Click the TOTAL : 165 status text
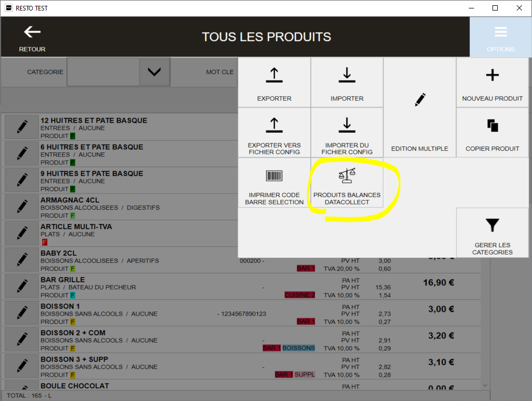This screenshot has width=532, height=401. pos(29,396)
